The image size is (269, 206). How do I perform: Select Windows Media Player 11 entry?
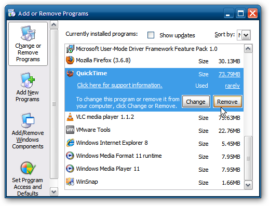tap(154, 169)
